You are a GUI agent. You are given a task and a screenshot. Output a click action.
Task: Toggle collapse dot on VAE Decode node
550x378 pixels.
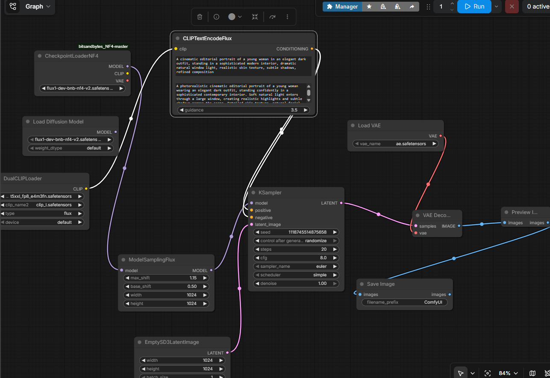(418, 215)
